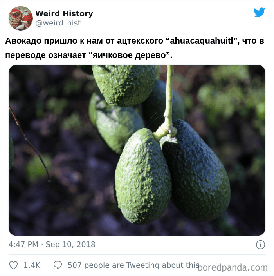
Task: Click the 1.4K likes count
Action: pos(32,265)
